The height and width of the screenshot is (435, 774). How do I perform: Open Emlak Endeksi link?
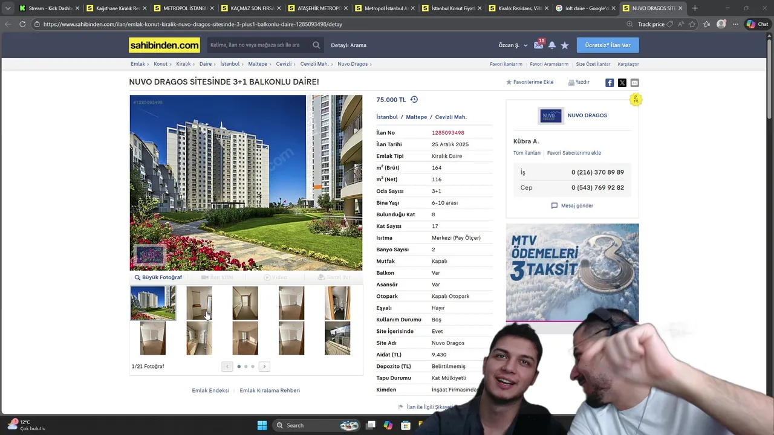[210, 390]
